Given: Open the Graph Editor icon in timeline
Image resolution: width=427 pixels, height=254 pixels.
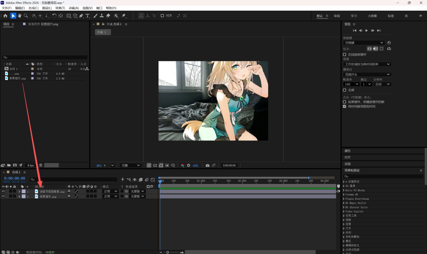Looking at the screenshot, I should click(x=153, y=180).
